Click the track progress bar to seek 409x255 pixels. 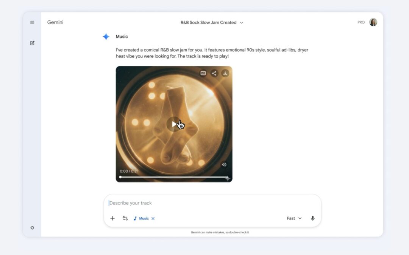[174, 176]
